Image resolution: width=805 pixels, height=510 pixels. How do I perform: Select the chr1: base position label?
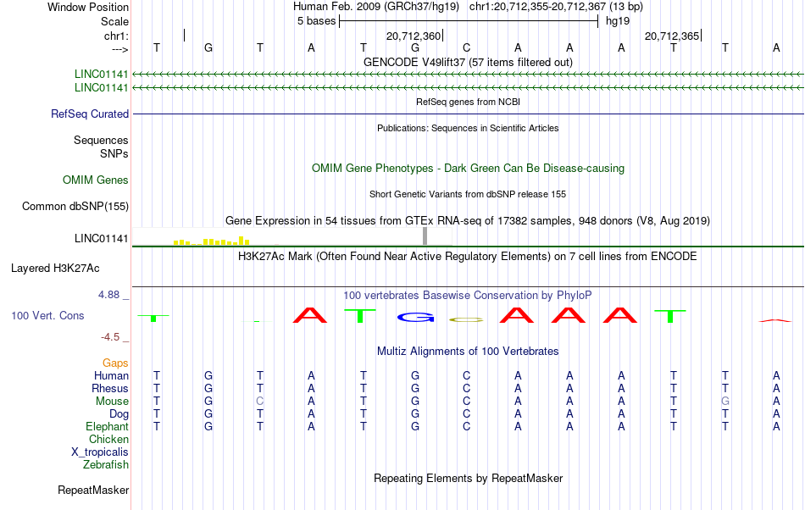(116, 36)
